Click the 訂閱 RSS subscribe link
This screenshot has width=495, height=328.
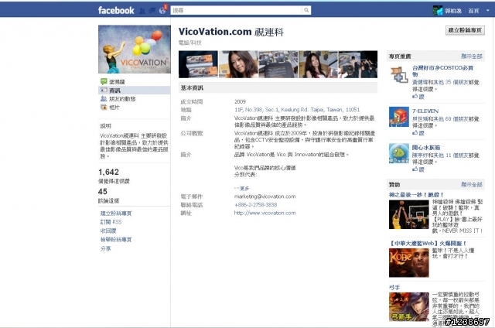[111, 222]
